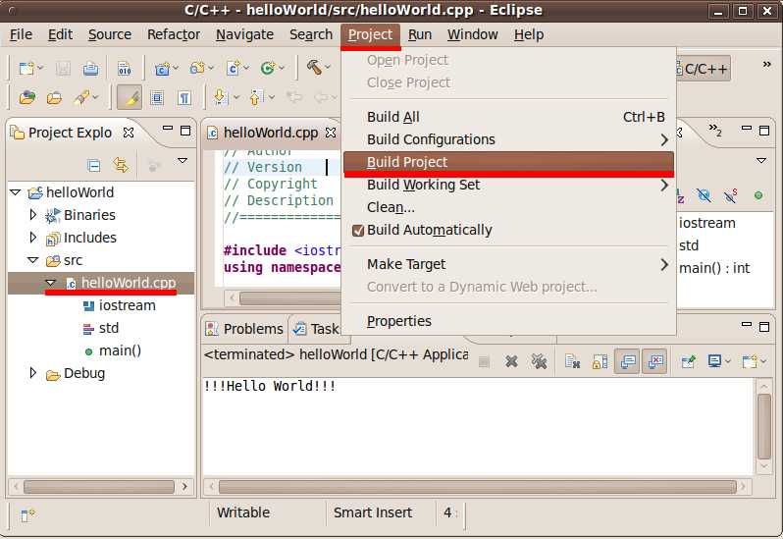
Task: Expand the Debug folder node
Action: click(33, 373)
